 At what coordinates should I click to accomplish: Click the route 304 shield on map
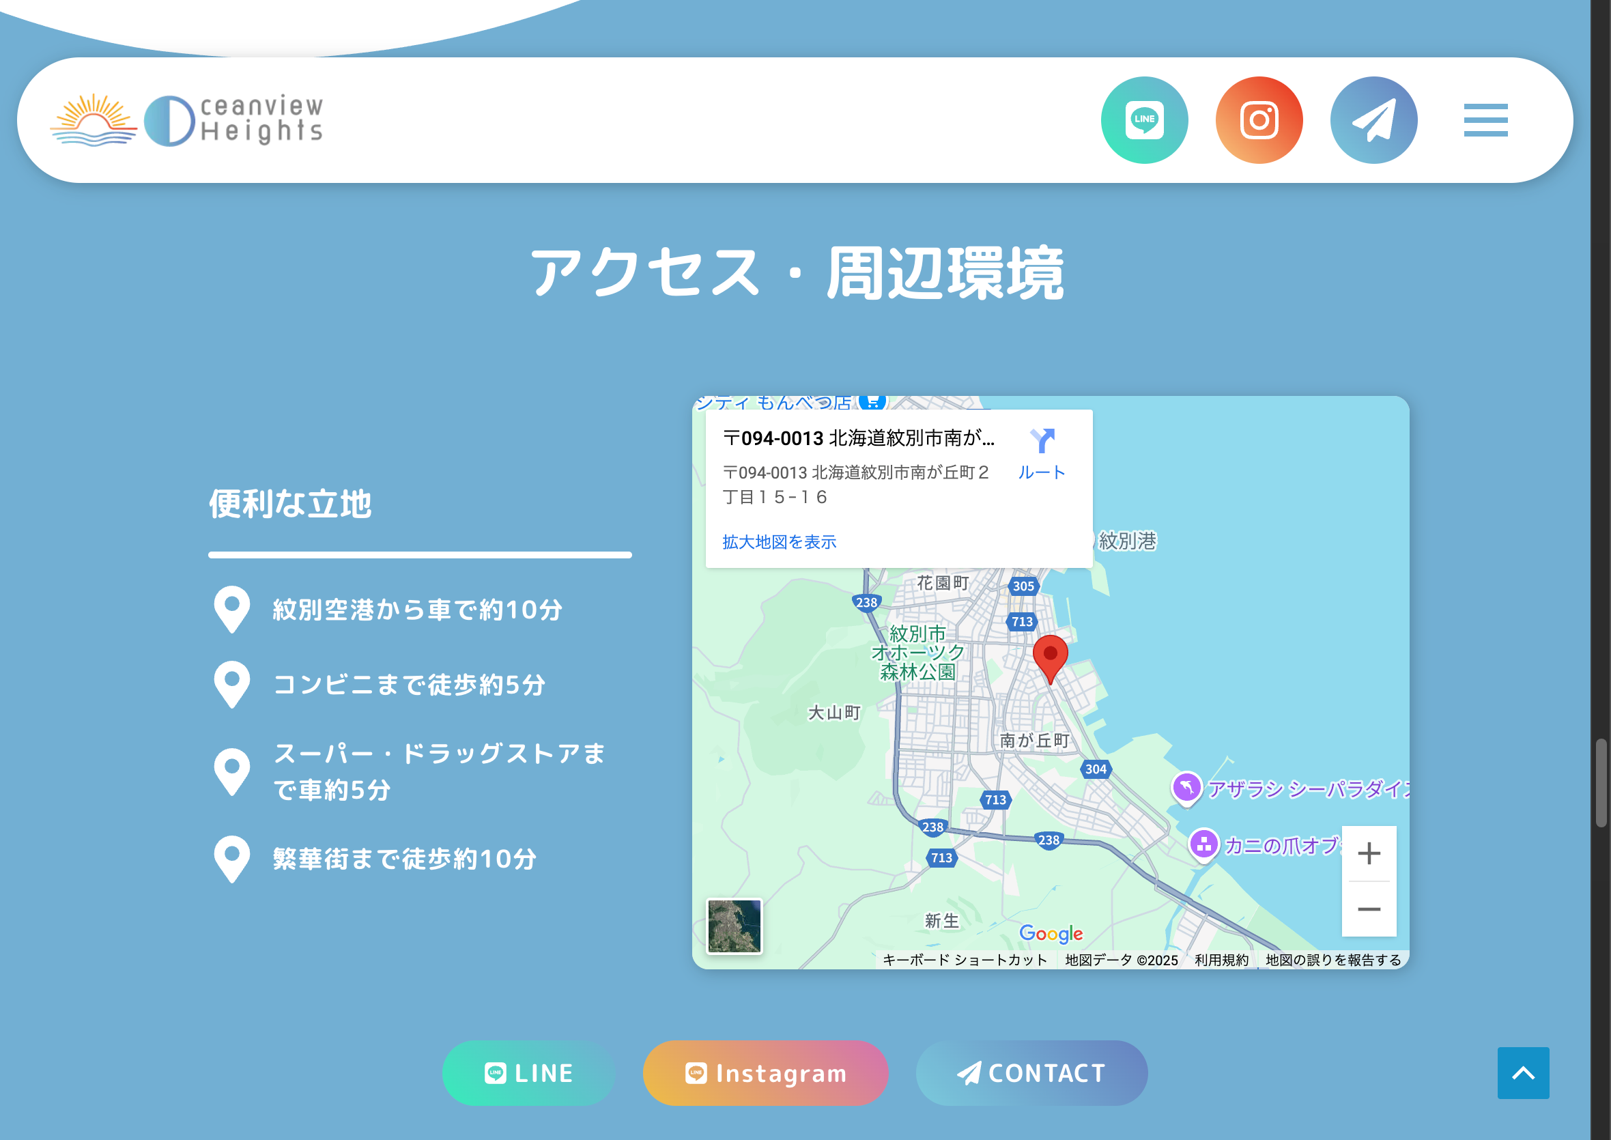pyautogui.click(x=1095, y=769)
